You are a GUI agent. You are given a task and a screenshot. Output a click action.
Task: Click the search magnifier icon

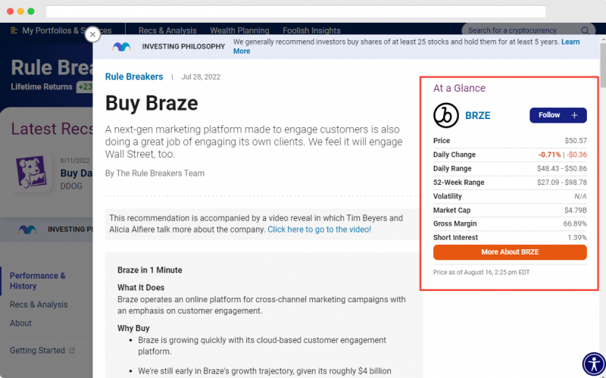tap(585, 30)
